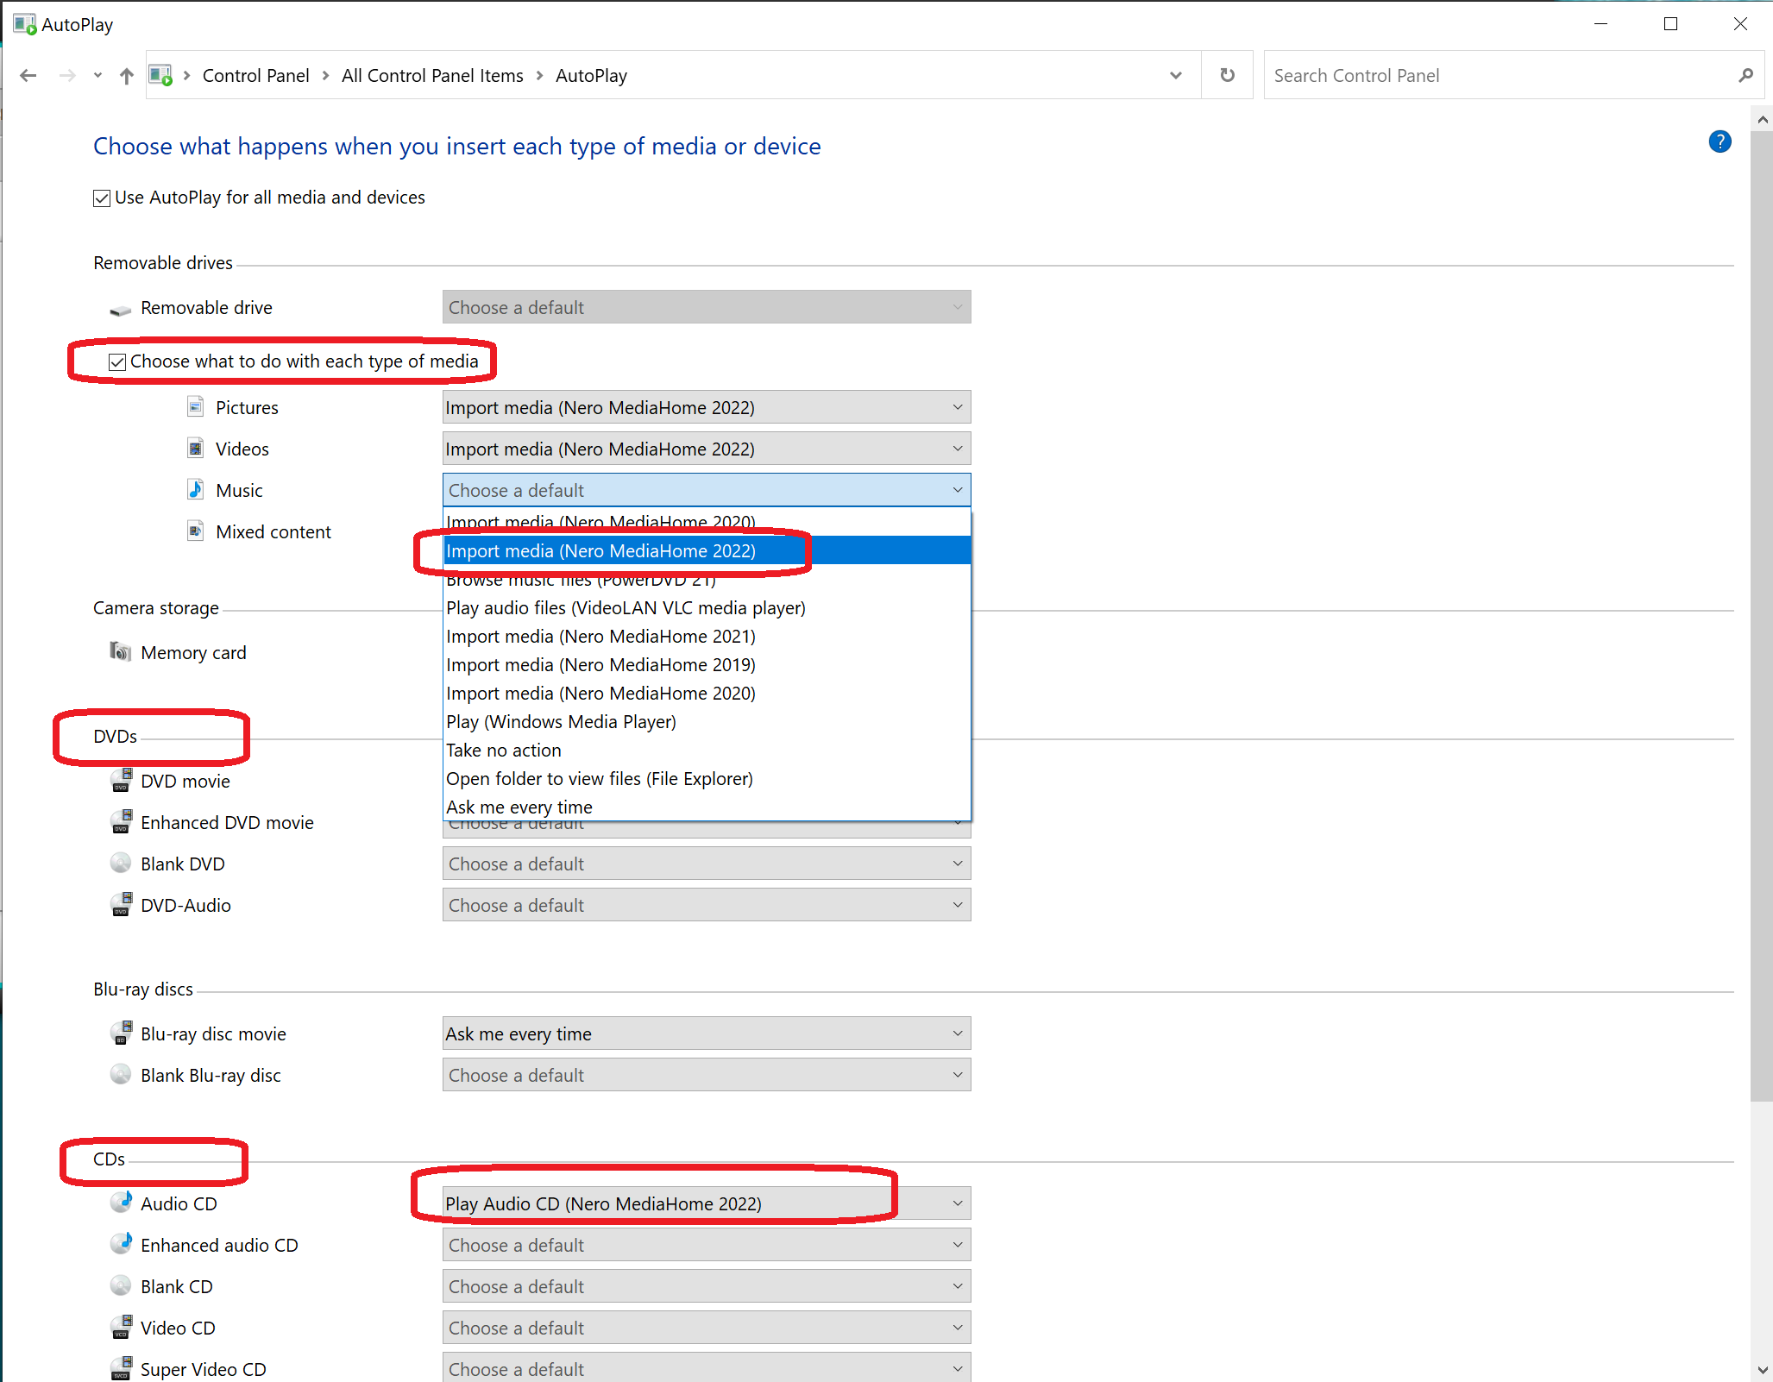Click the Blu-ray disc movie icon

122,1033
